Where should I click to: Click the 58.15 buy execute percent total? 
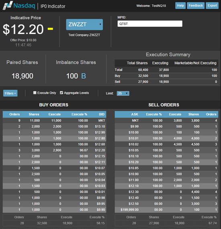pyautogui.click(x=100, y=223)
